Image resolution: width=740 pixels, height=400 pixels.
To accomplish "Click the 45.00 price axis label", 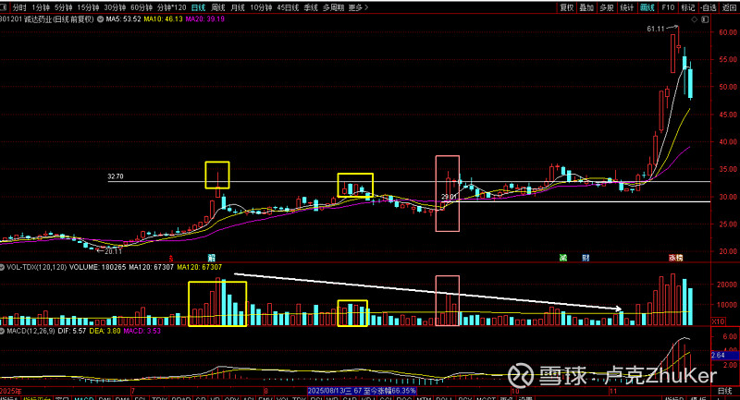I will 728,115.
